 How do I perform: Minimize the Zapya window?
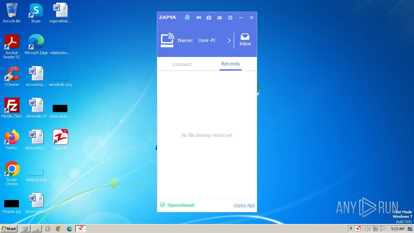241,17
